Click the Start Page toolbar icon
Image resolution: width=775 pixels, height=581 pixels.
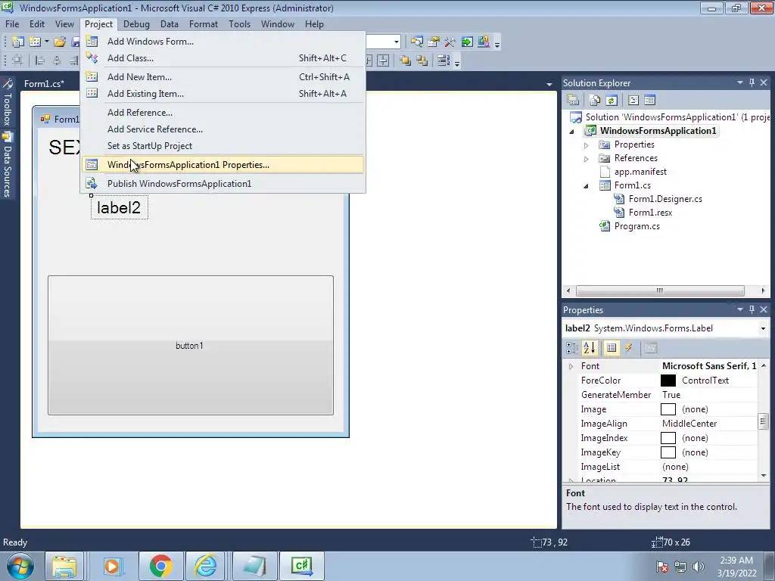pyautogui.click(x=467, y=42)
